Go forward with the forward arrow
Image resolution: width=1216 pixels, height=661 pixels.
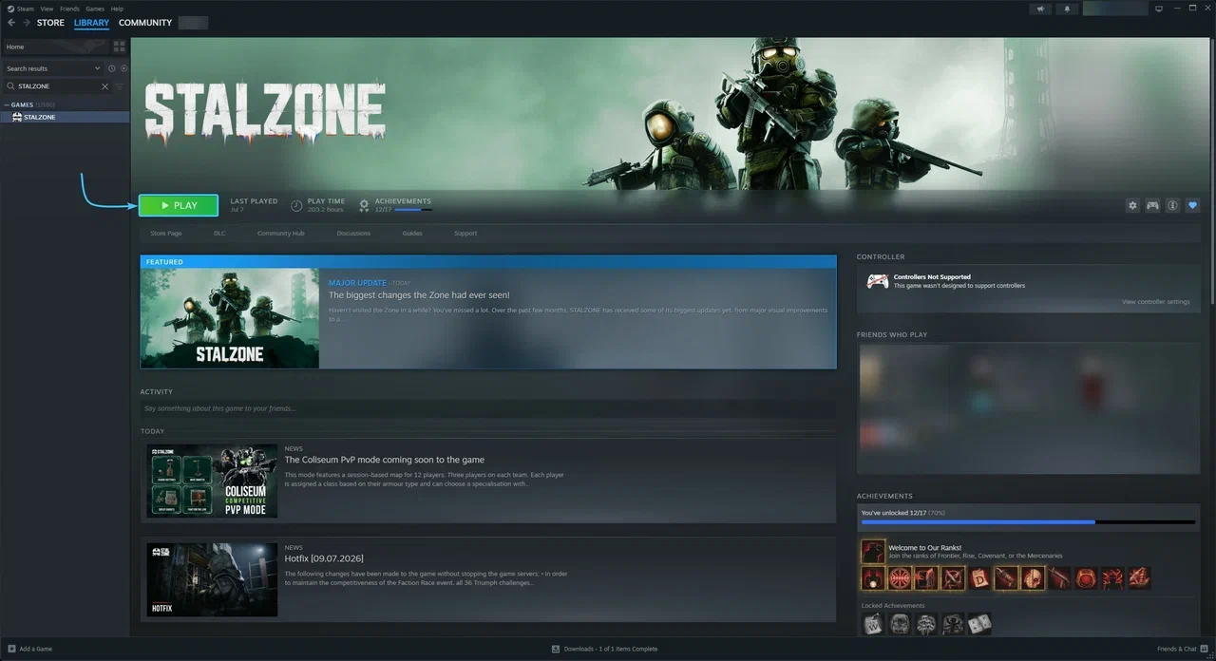coord(26,23)
